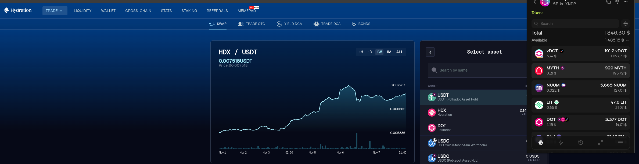Switch to the TRADE OTC tab

click(252, 24)
